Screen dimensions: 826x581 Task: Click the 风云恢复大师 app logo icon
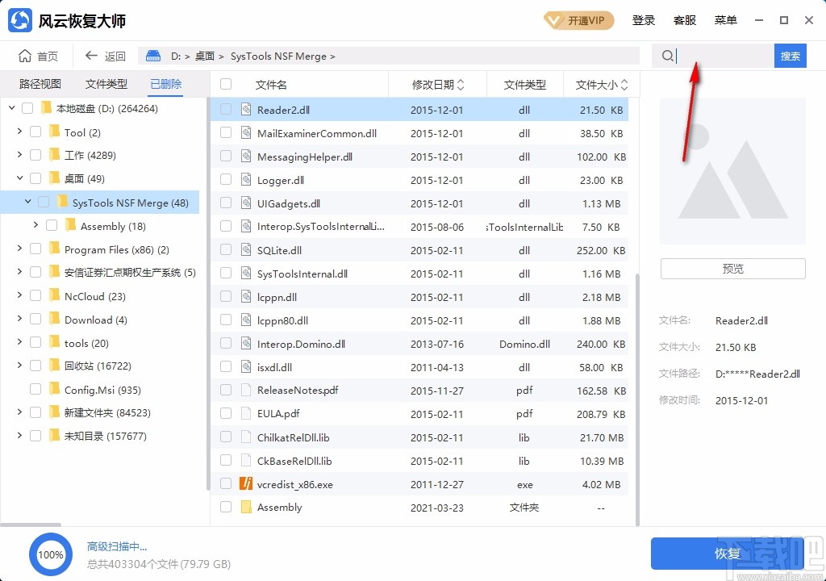tap(20, 20)
